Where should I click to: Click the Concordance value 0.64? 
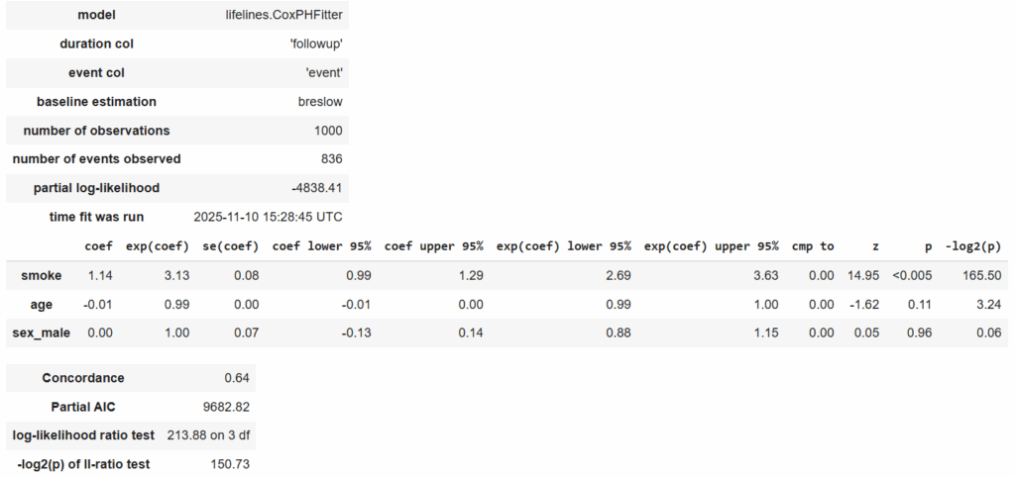click(x=237, y=378)
